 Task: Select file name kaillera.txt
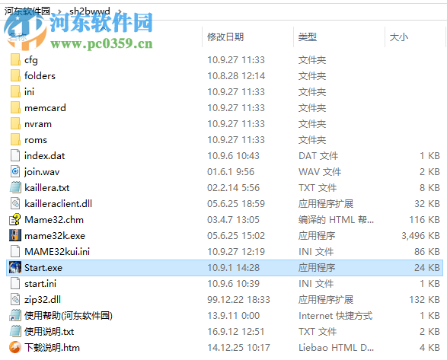point(46,187)
